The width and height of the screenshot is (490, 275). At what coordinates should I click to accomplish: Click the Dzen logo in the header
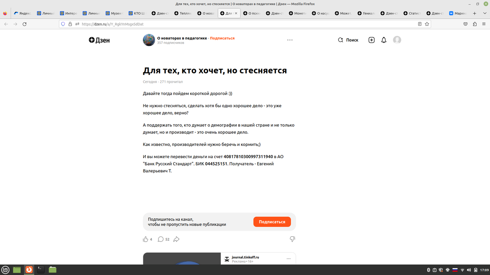(99, 40)
